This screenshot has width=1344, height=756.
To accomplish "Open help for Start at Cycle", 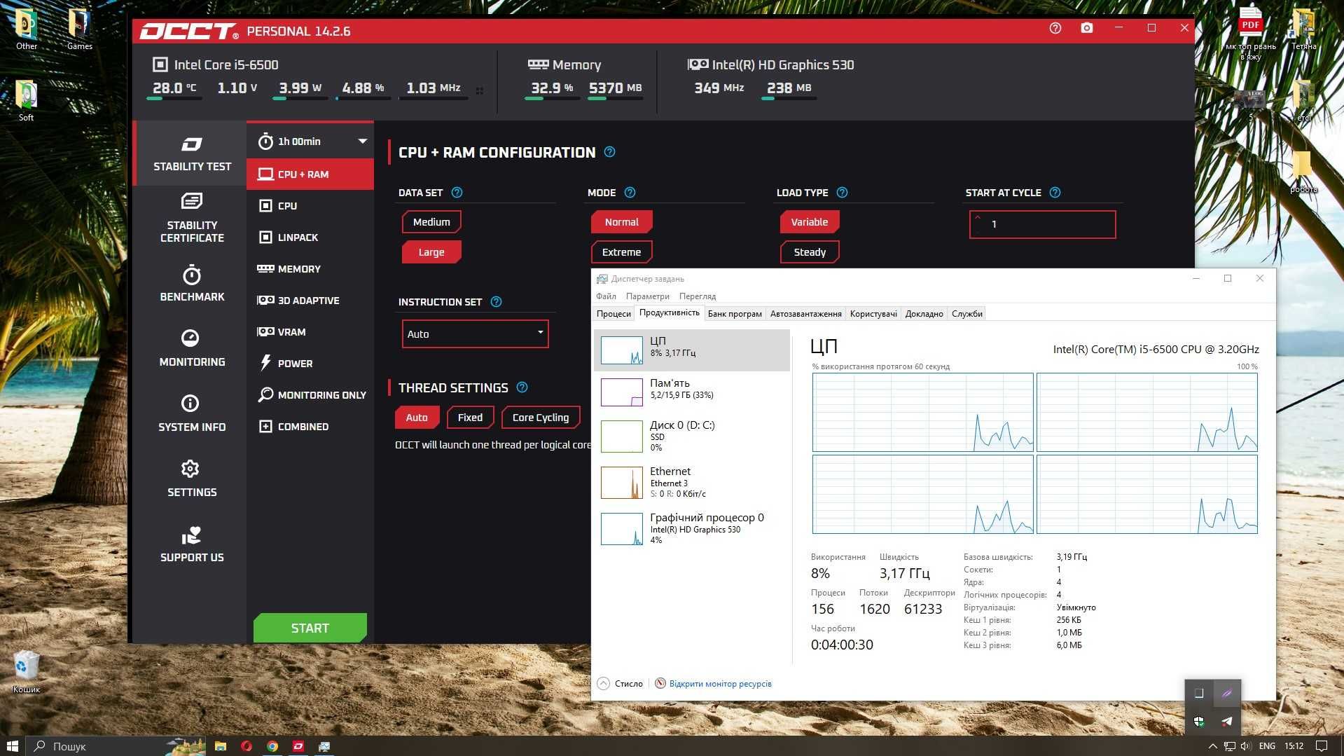I will coord(1055,193).
